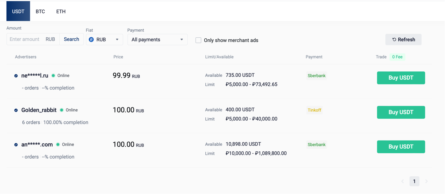Click the Search button
Viewport: 445px width, 195px height.
click(71, 39)
